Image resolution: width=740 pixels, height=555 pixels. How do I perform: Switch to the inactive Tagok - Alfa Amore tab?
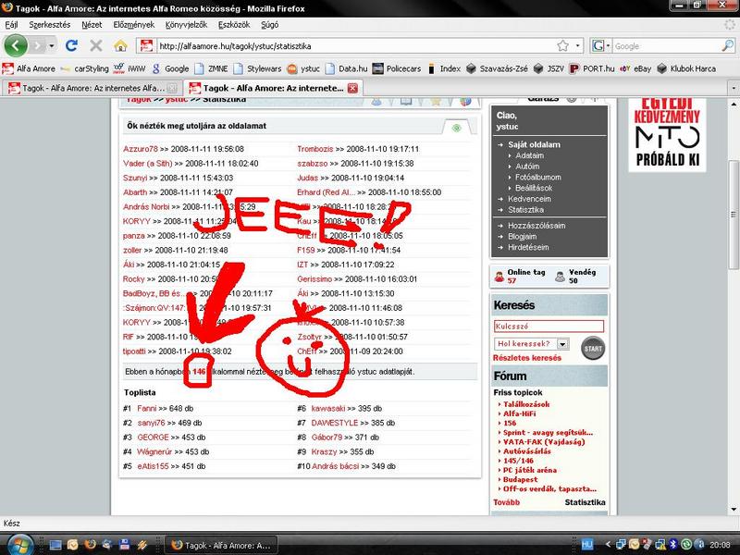[92, 88]
